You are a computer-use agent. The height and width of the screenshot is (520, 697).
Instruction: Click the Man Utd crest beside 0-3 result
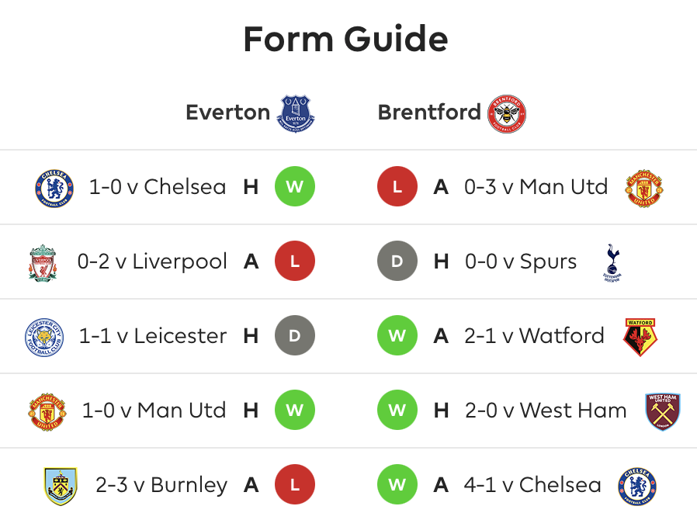point(644,188)
